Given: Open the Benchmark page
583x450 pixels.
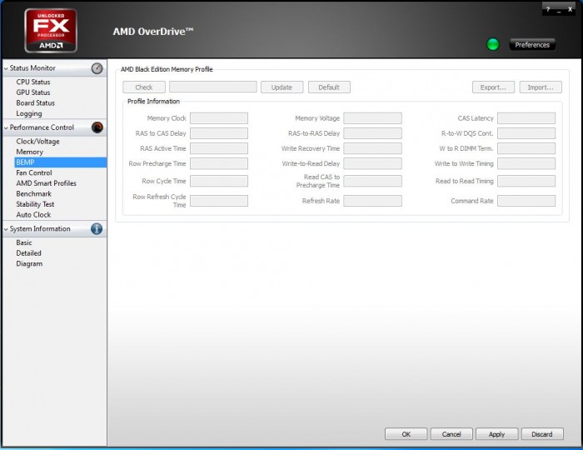Looking at the screenshot, I should (34, 194).
